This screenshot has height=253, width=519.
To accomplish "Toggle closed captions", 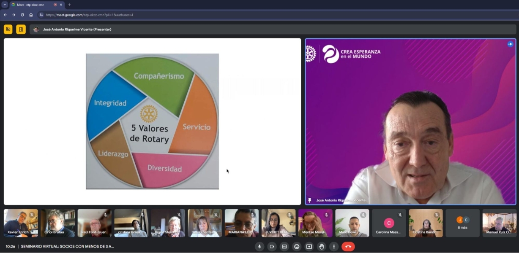I will [284, 247].
